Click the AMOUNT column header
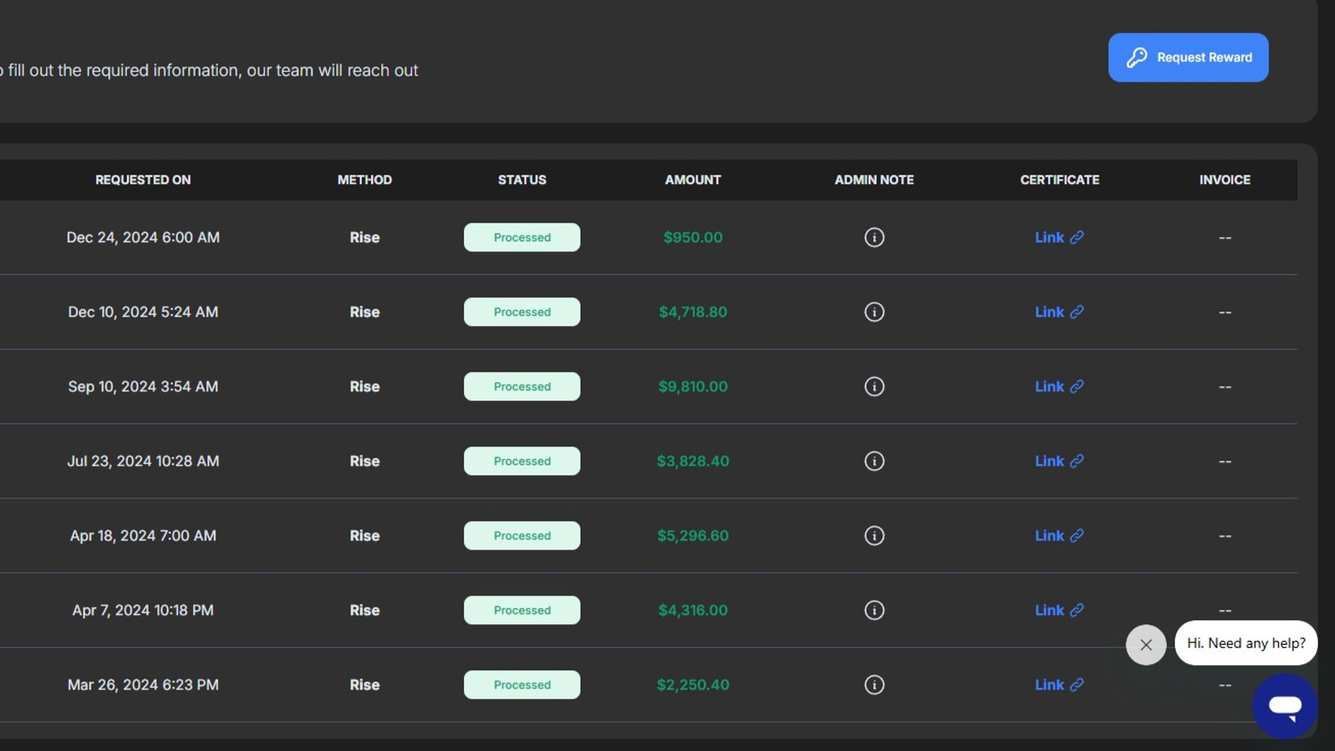 pos(693,180)
